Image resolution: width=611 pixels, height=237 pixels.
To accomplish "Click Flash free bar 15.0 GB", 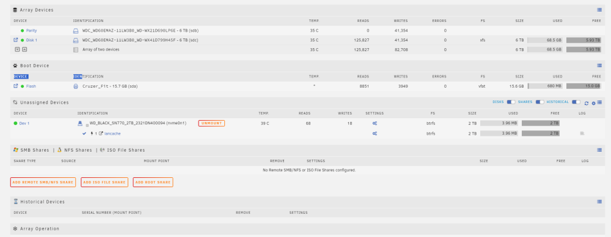I will (584, 87).
